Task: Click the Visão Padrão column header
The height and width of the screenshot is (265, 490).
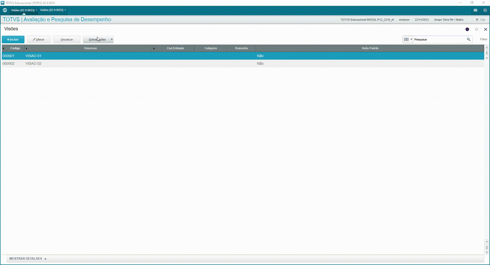Action: click(x=370, y=48)
